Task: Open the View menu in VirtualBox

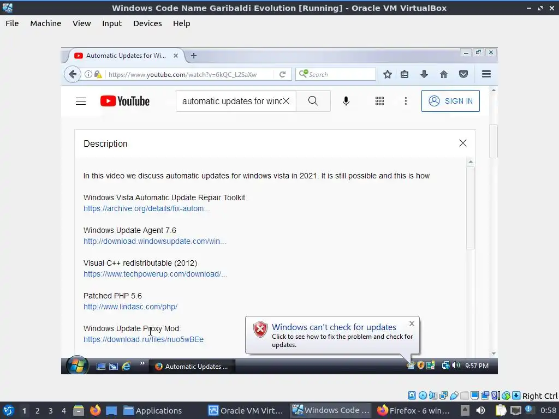Action: point(82,23)
